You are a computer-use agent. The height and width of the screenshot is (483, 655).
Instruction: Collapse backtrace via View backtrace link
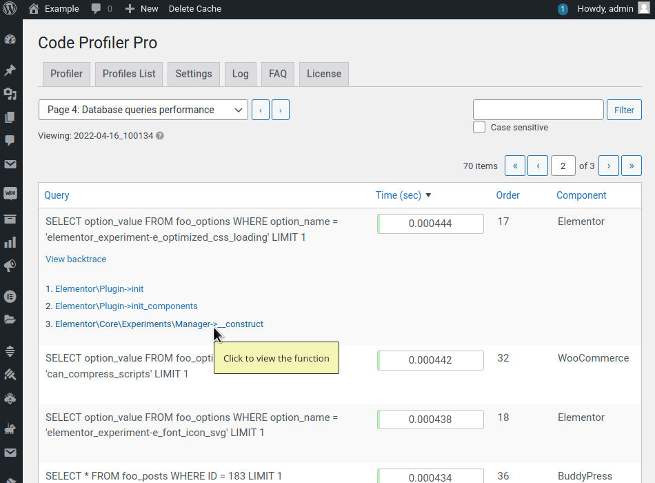pyautogui.click(x=76, y=259)
